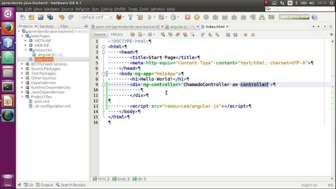Expand the Dependencies node

click(22, 83)
